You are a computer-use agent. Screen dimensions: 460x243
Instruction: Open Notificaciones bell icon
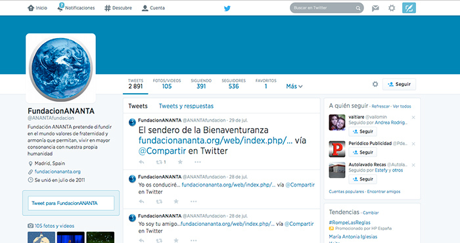coord(60,7)
